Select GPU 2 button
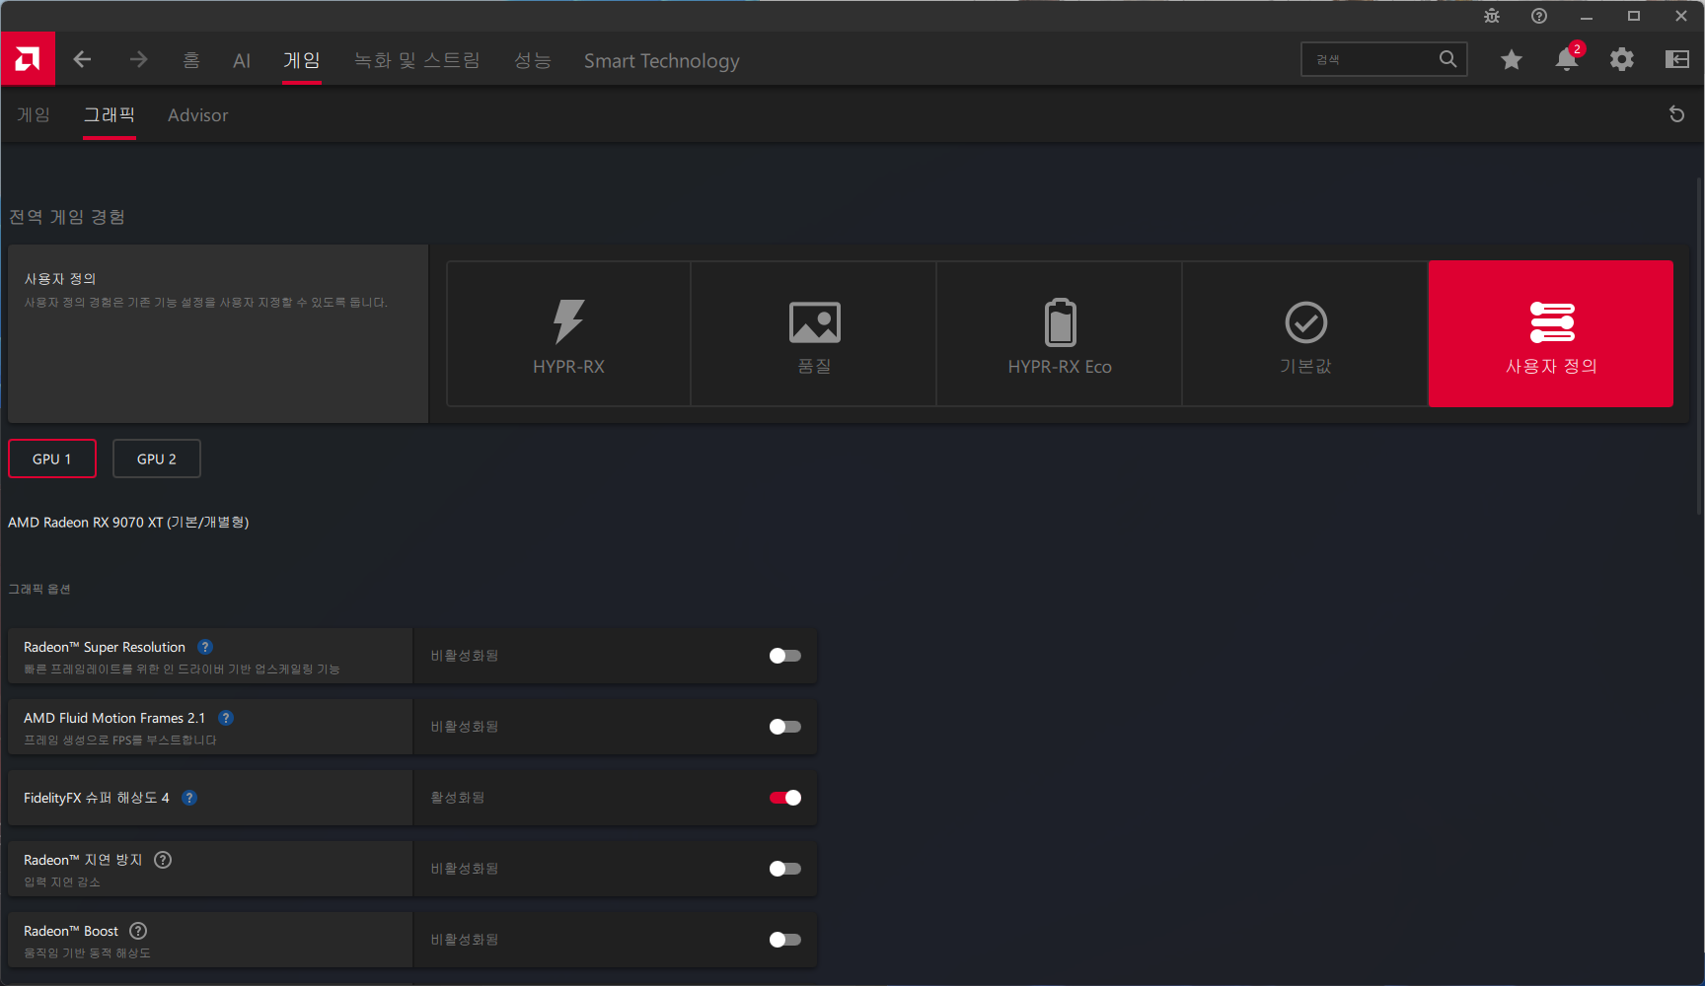This screenshot has height=986, width=1705. tap(157, 458)
